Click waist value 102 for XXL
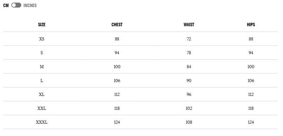Screen dimensions: 283x136 click(189, 109)
